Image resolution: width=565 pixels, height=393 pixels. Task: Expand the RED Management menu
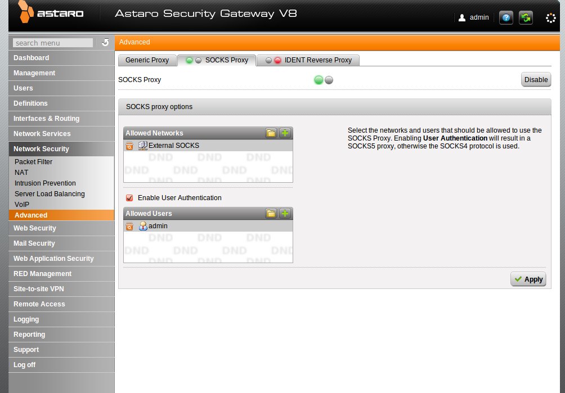(x=61, y=273)
